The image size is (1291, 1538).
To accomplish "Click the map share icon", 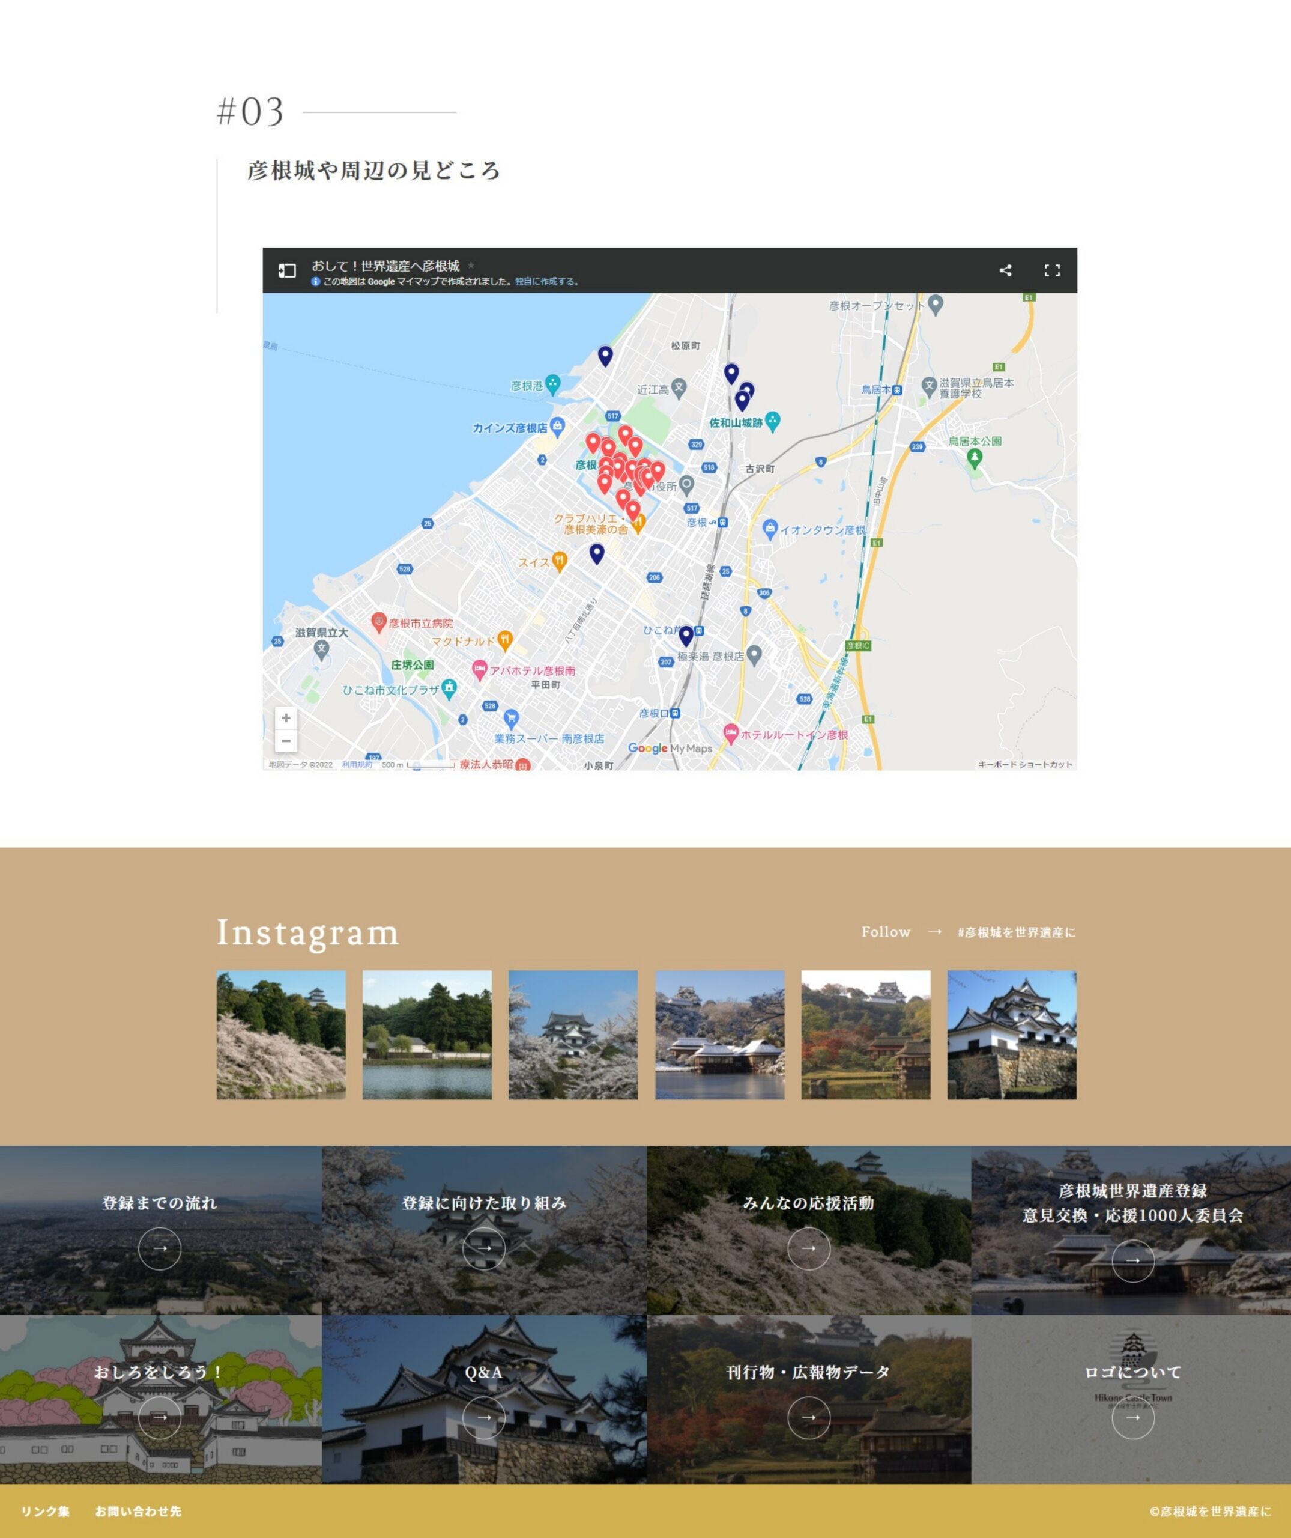I will [x=1005, y=270].
